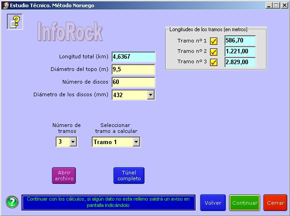Maximize the Estudio Técnico window
The width and height of the screenshot is (290, 216).
click(x=276, y=5)
